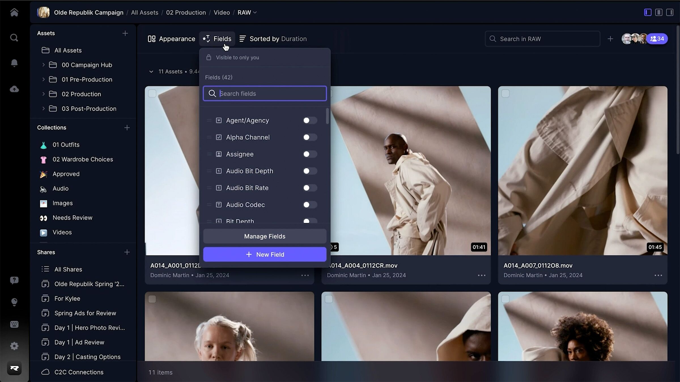Expand the 00 Campaign Hub folder

tap(43, 65)
